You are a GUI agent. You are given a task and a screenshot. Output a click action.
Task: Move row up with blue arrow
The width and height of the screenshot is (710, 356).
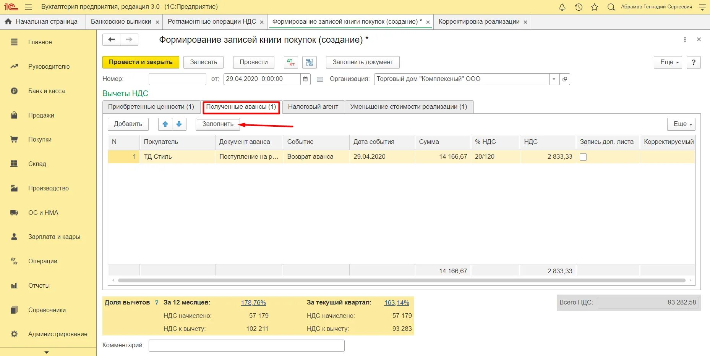pyautogui.click(x=165, y=124)
